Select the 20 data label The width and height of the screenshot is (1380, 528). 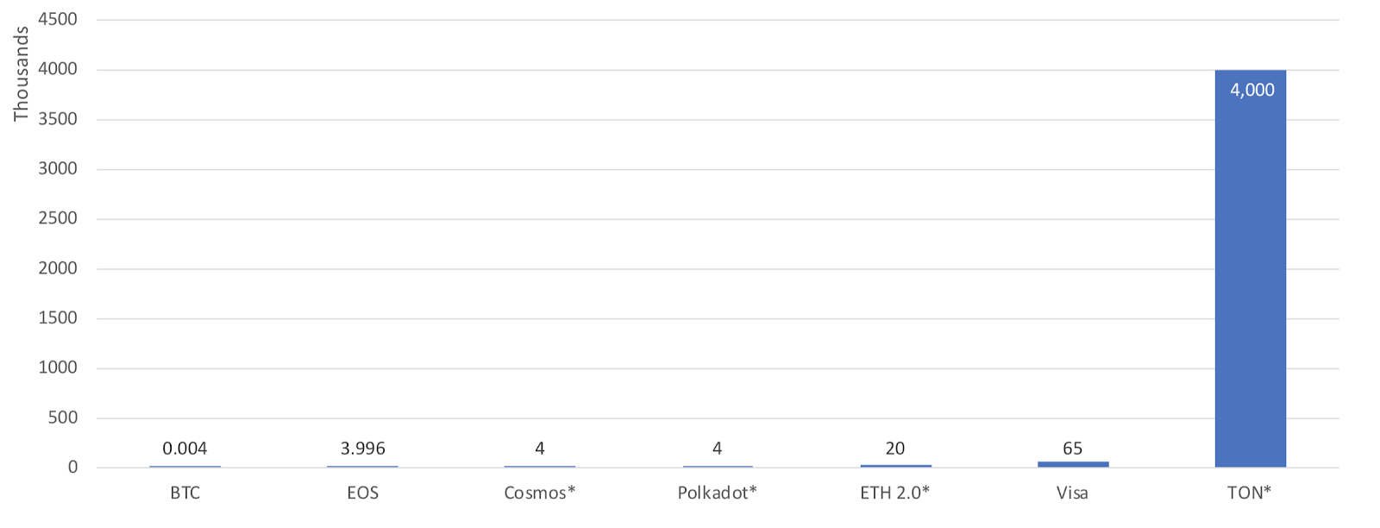(x=894, y=448)
